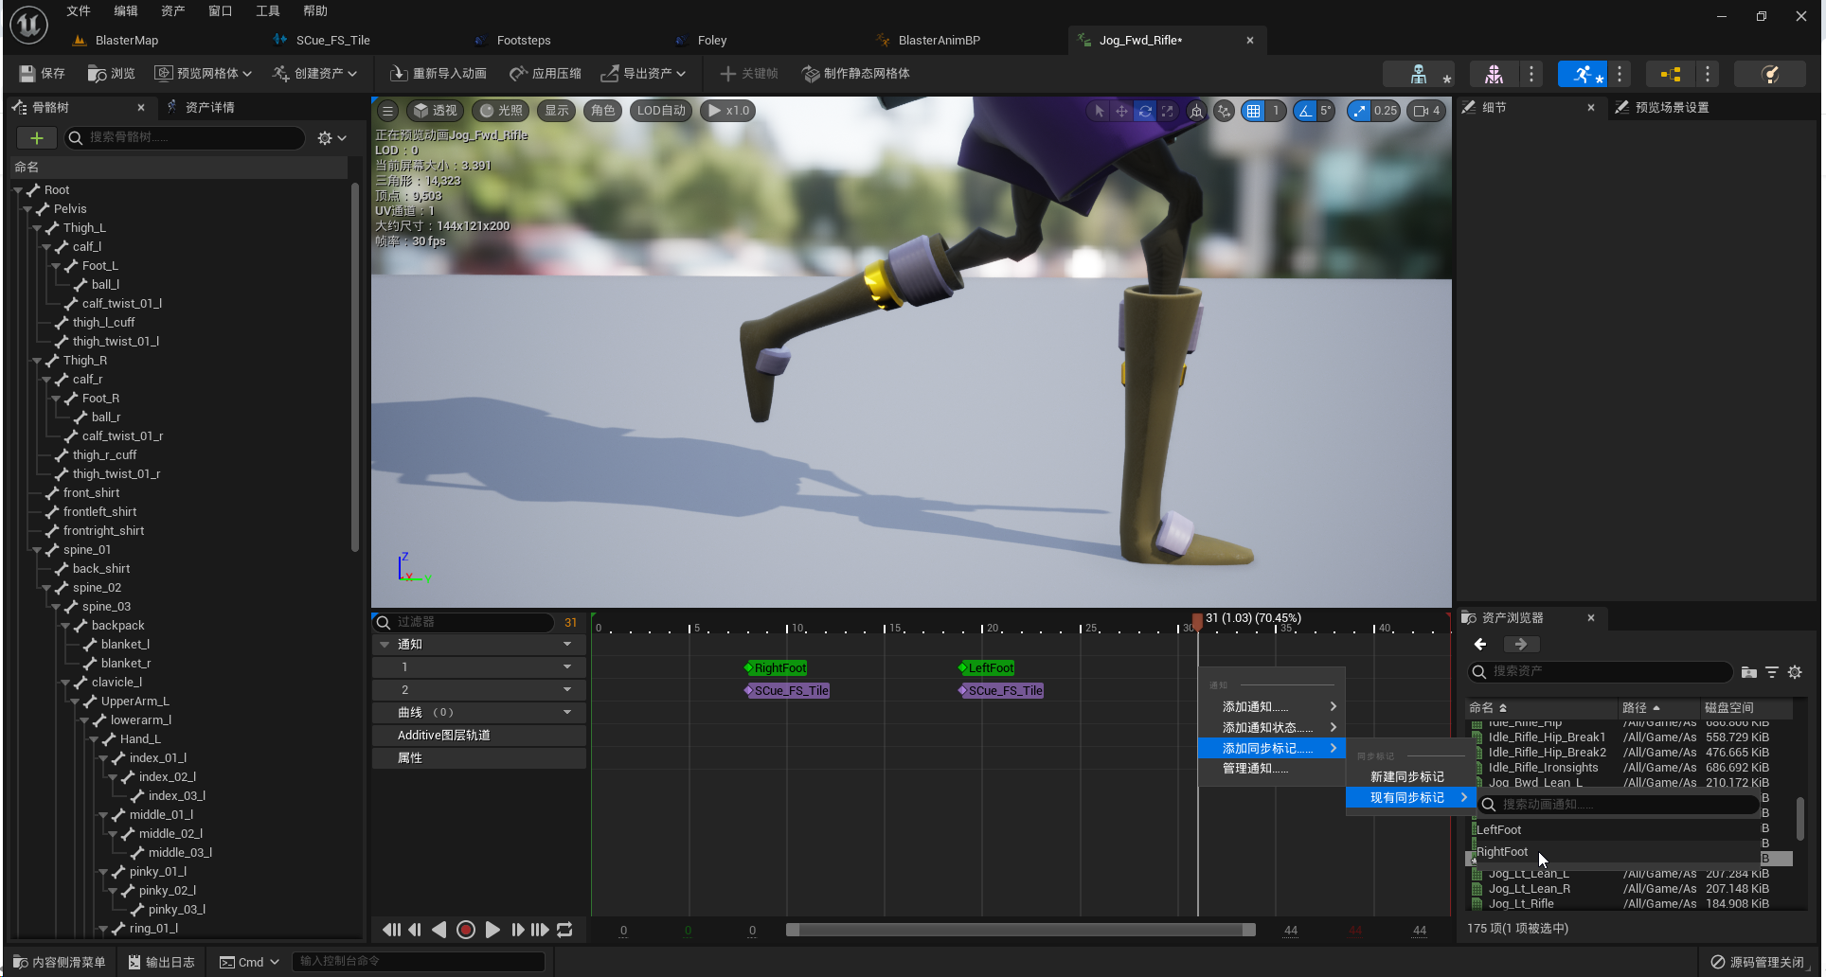Collapse the Thigh_L bone
1826x977 pixels.
pos(37,228)
